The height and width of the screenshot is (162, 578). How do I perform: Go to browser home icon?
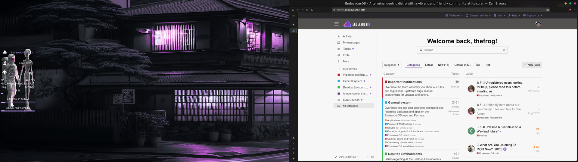coord(312,10)
